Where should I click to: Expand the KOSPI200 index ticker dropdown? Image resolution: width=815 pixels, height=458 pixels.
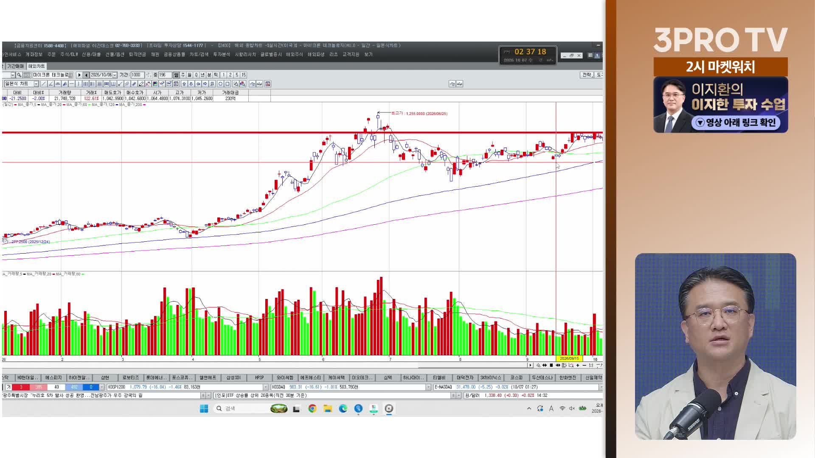pos(266,387)
